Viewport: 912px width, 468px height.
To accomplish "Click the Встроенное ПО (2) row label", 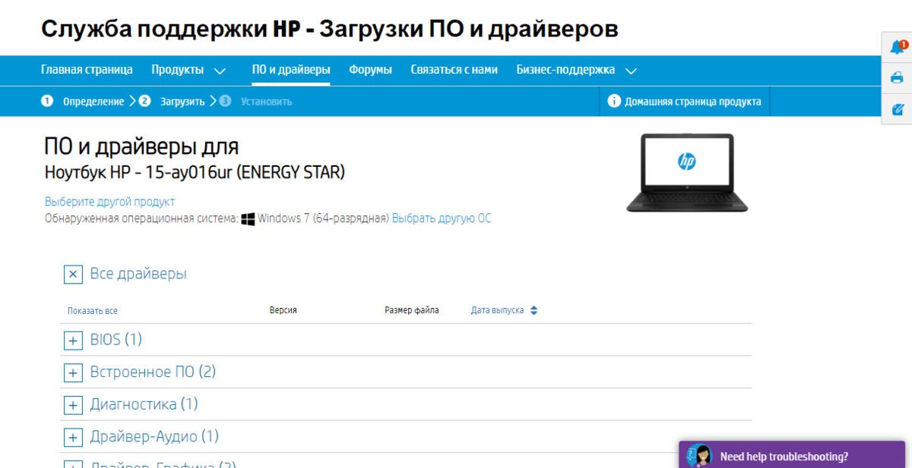I will [153, 372].
